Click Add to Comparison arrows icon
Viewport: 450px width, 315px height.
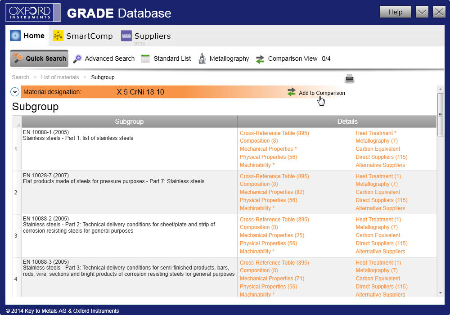[x=292, y=92]
